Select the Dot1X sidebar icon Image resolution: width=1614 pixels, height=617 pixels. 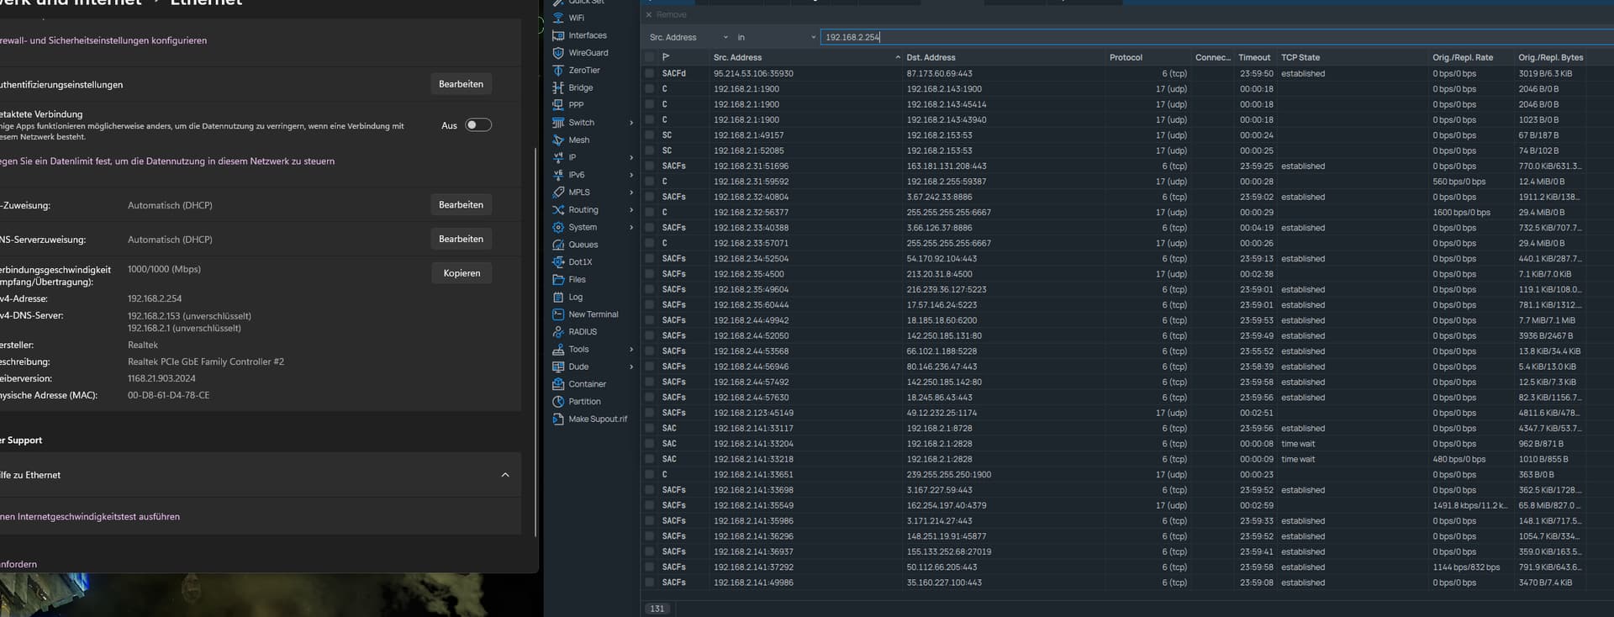coord(558,262)
